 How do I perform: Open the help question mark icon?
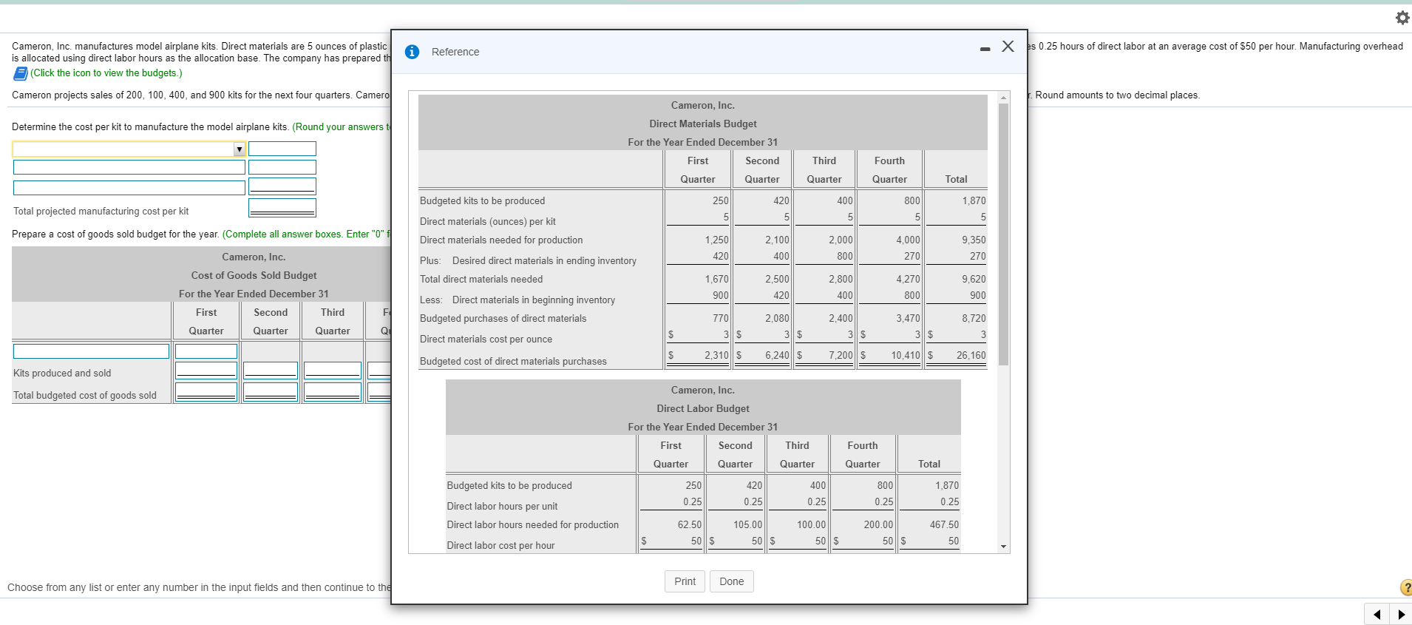pos(1406,587)
